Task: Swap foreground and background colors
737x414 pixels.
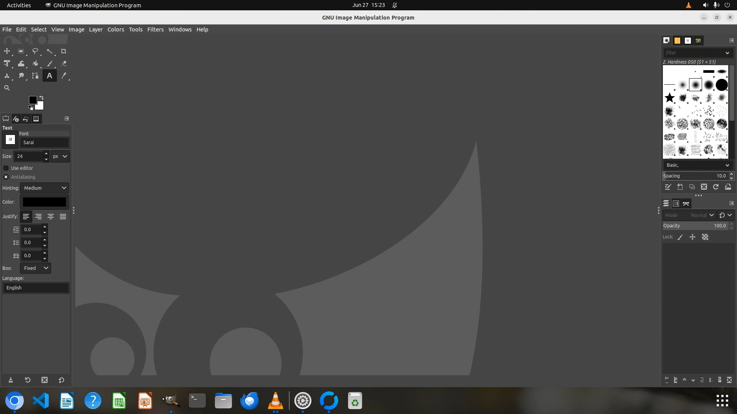Action: (x=41, y=98)
